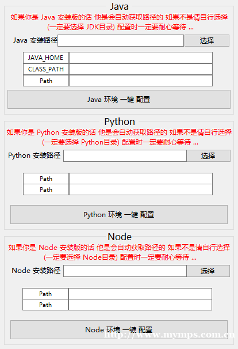Click 选择 button next to Java path
This screenshot has height=349, width=238.
207,40
